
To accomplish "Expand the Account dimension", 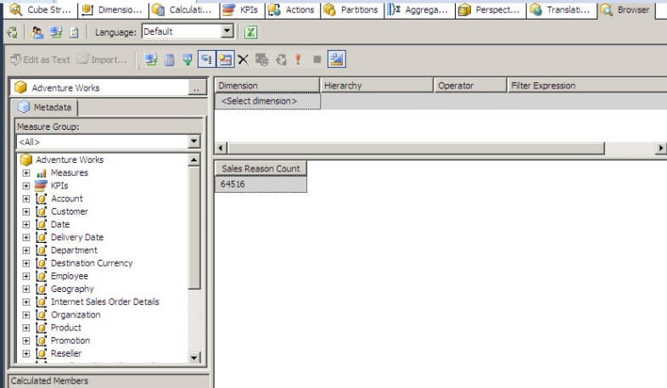I will pos(26,199).
